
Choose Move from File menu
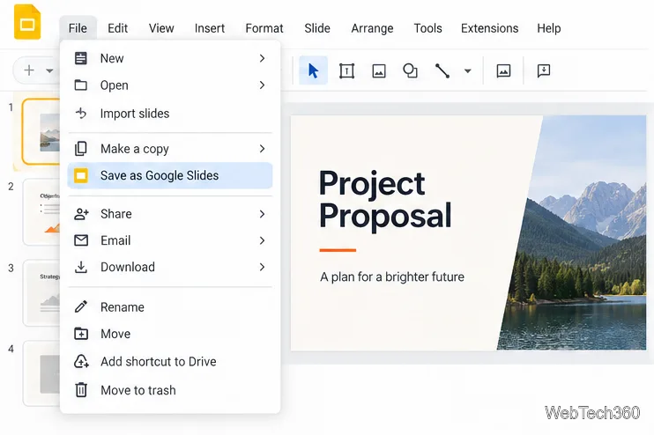[x=170, y=334]
